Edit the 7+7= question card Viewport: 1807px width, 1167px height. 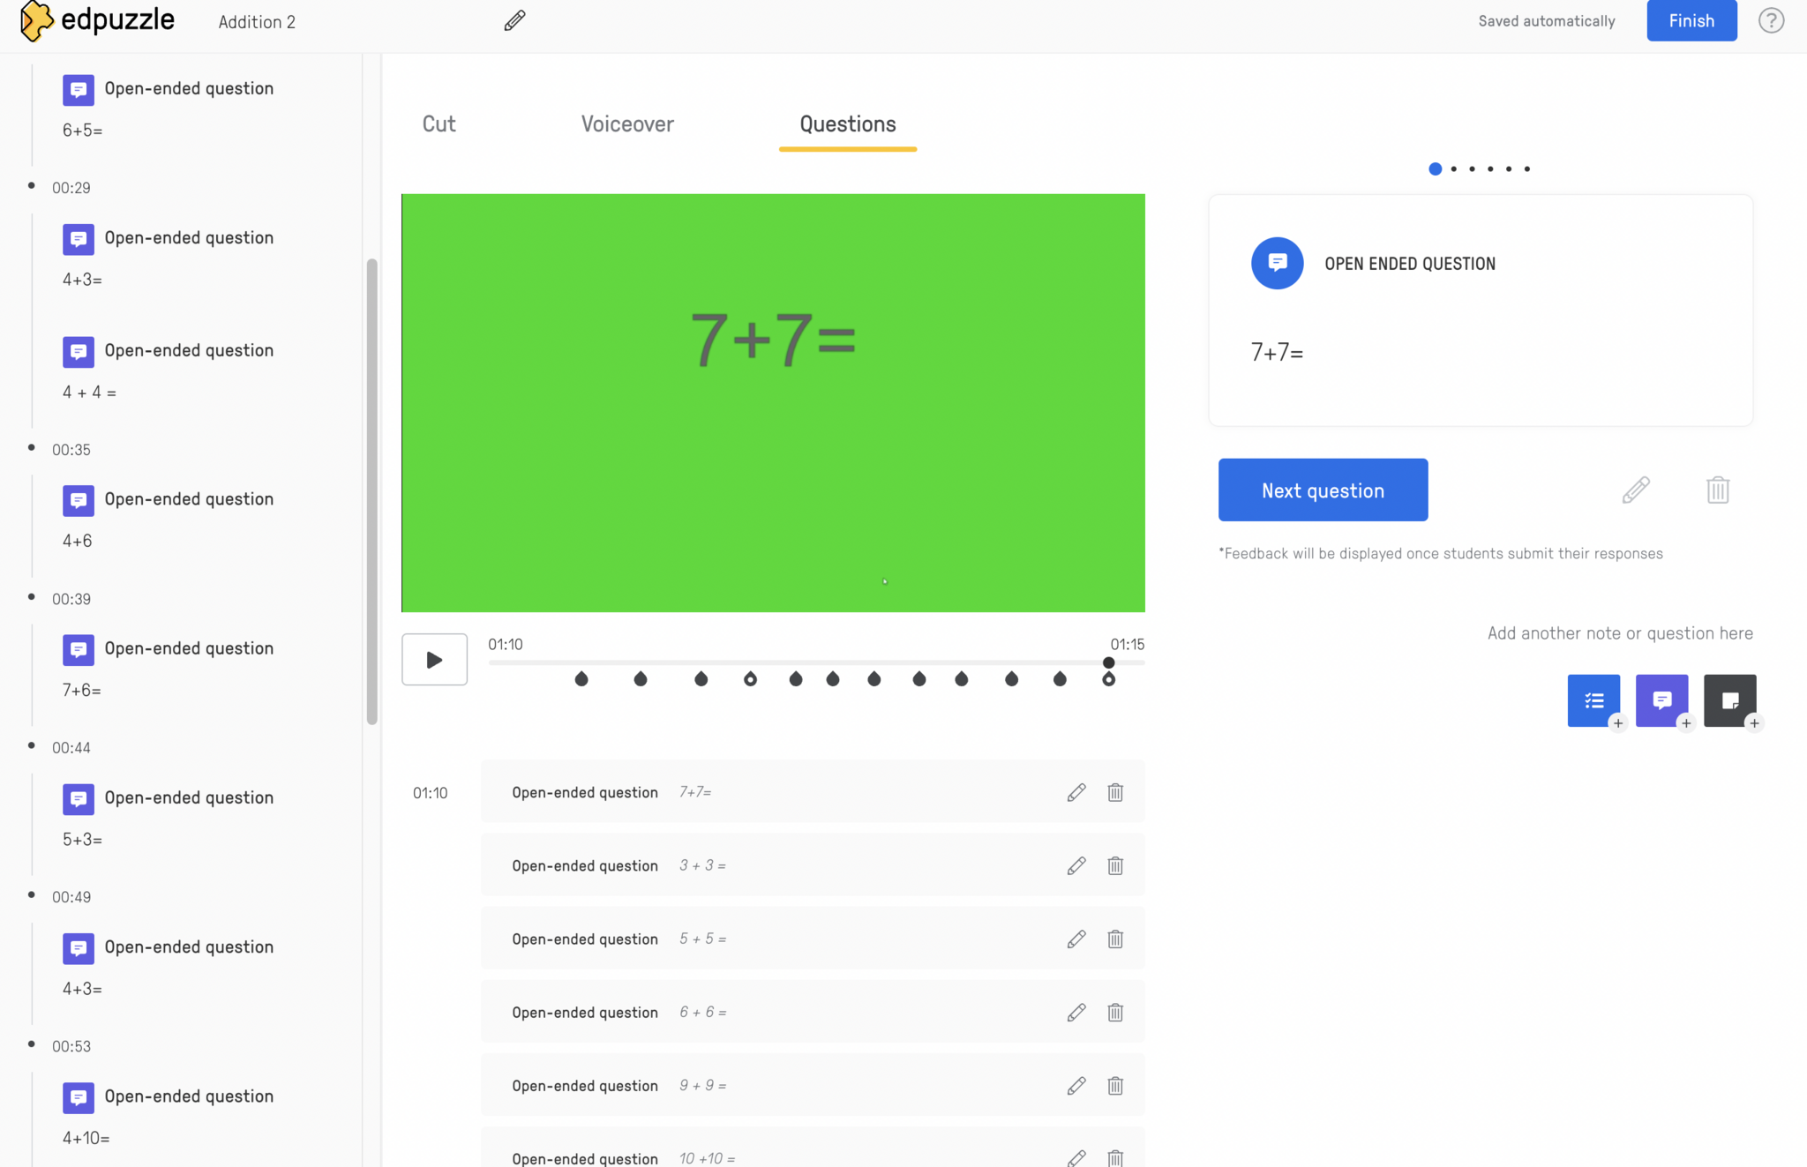coord(1636,490)
